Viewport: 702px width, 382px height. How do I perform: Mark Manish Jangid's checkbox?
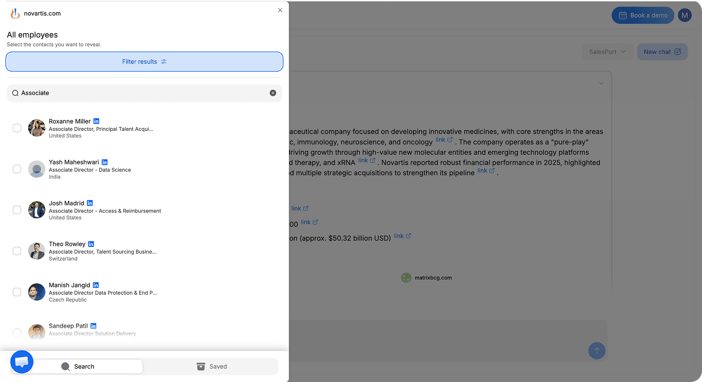tap(17, 292)
